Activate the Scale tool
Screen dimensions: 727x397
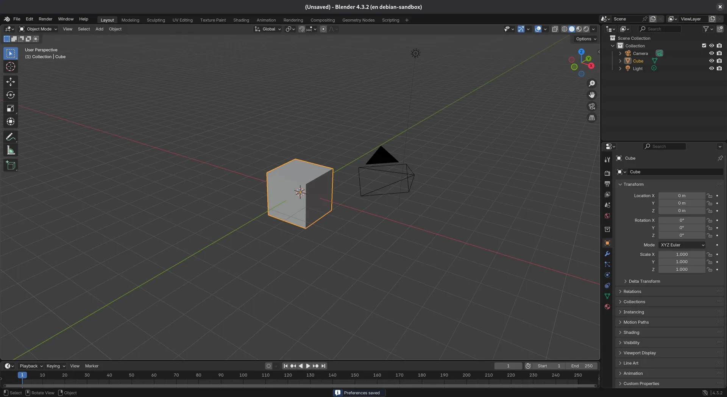coord(11,108)
